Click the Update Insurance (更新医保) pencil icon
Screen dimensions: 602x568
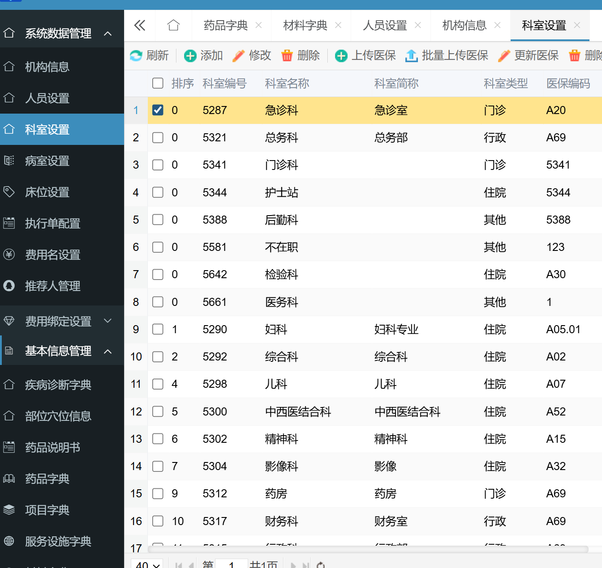click(504, 56)
